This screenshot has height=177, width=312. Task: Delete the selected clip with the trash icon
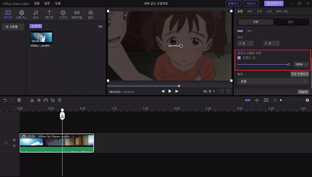(19, 100)
